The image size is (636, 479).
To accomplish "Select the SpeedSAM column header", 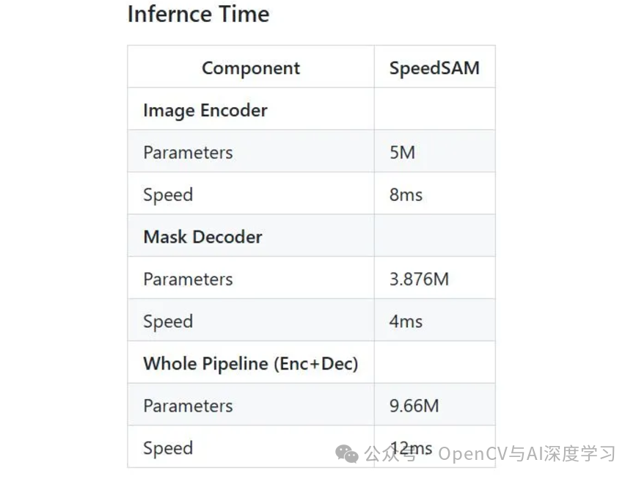I will [434, 68].
